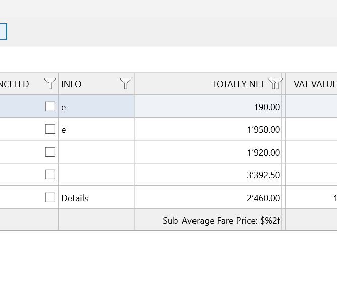This screenshot has width=337, height=287.
Task: Sort by the INFO column header
Action: tap(71, 84)
